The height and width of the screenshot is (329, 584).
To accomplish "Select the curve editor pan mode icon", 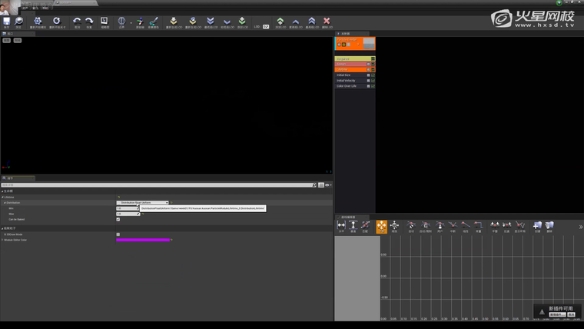I will point(382,225).
